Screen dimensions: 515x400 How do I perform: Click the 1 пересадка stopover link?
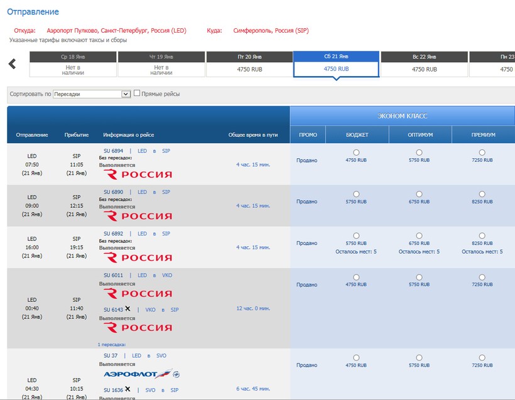112,344
